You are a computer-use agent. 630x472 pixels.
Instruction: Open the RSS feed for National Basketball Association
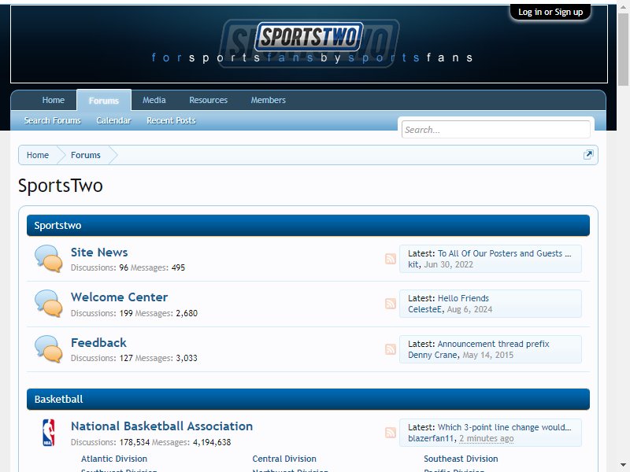point(391,433)
